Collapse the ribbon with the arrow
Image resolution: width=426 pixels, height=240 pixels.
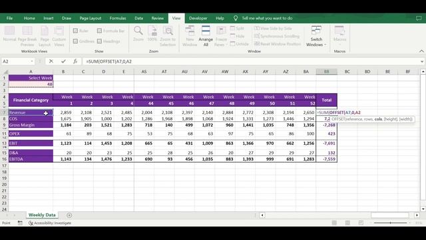click(x=421, y=51)
